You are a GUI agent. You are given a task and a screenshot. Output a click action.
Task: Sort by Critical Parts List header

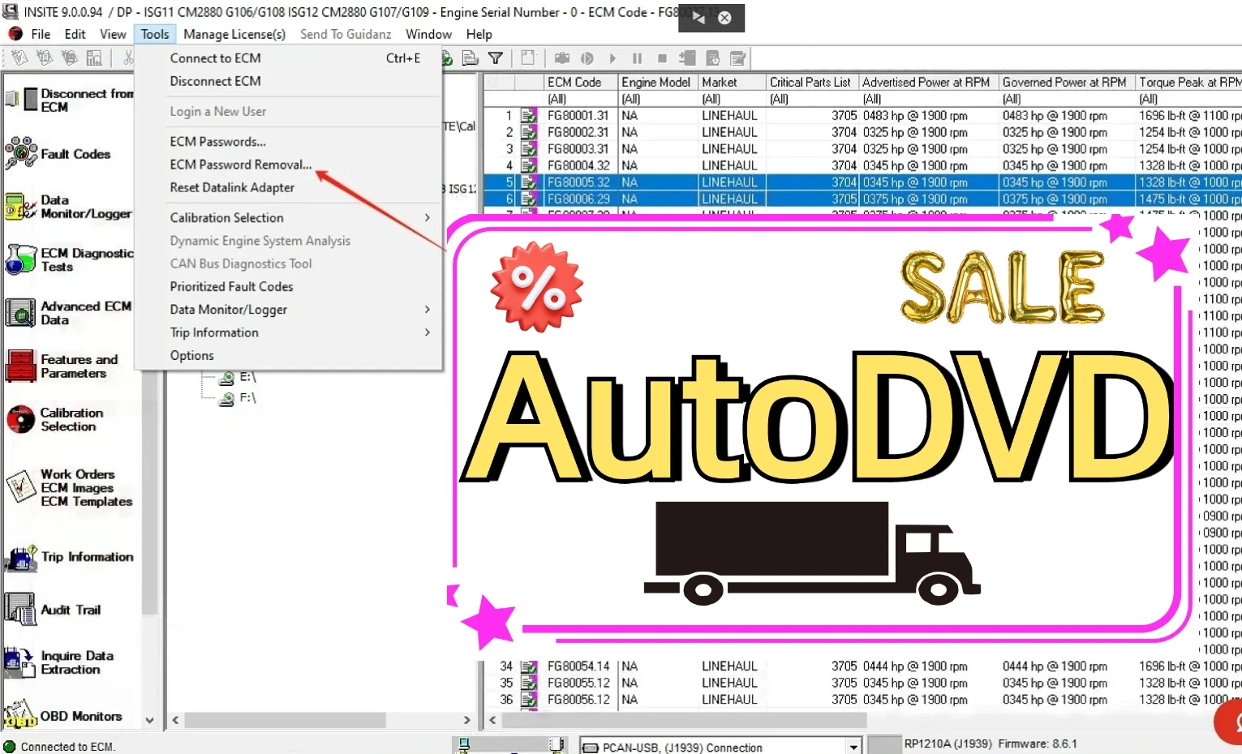click(812, 82)
